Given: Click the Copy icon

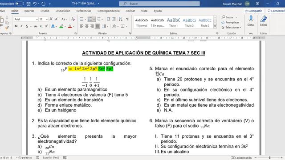Looking at the screenshot, I should point(7,23).
